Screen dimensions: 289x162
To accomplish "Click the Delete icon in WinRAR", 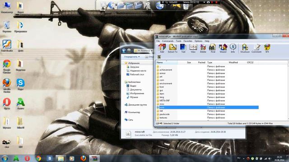I will pyautogui.click(x=203, y=48).
